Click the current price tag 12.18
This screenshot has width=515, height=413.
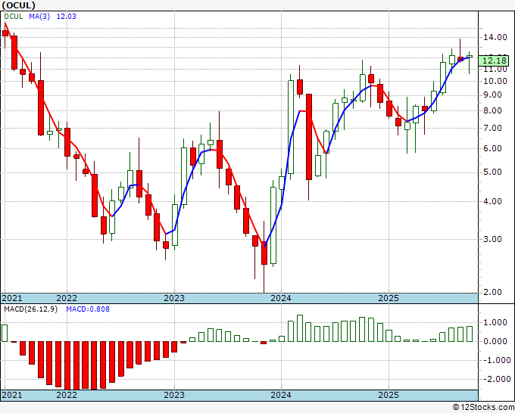point(494,61)
